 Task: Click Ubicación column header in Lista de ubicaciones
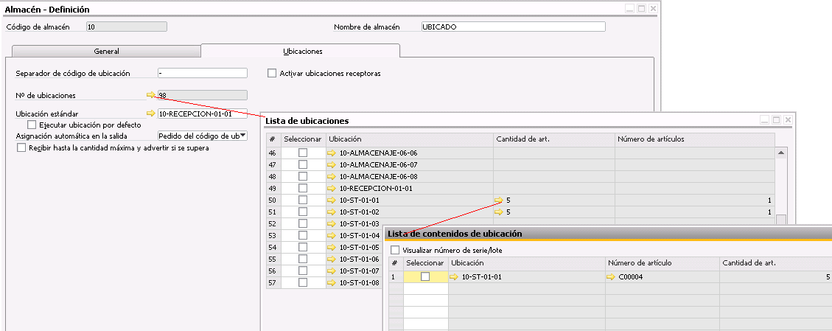tap(410, 139)
